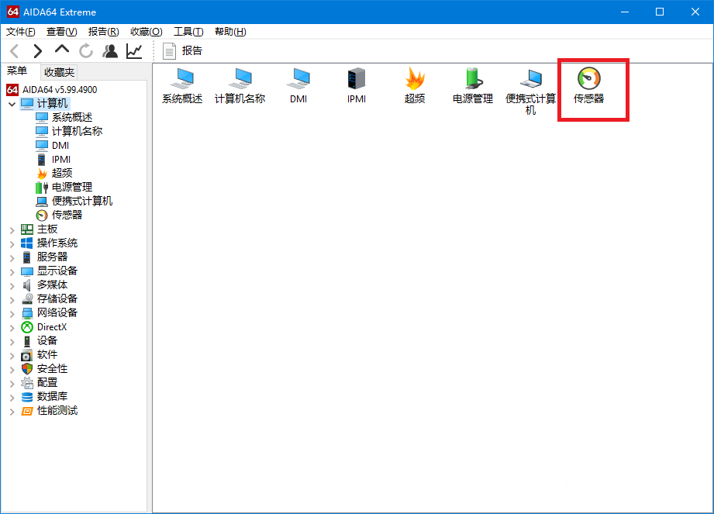Expand the 性能测试 tree node

pos(12,412)
